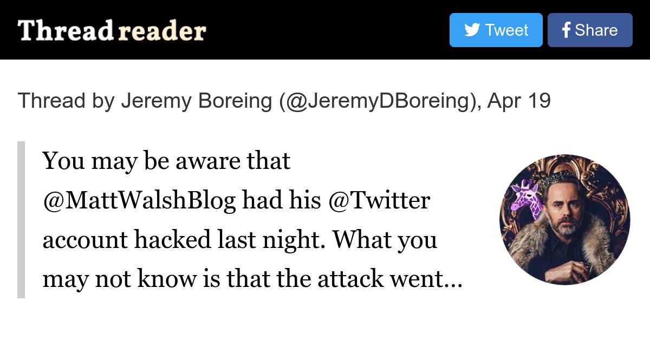Screen dimensions: 650x340
Task: Click the Apr 19 date
Action: tap(519, 101)
